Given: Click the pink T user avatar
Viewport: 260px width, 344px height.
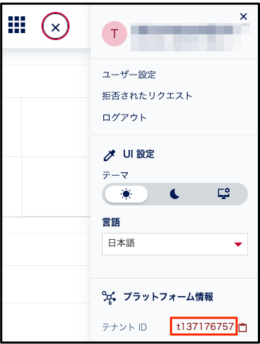Looking at the screenshot, I should click(115, 34).
